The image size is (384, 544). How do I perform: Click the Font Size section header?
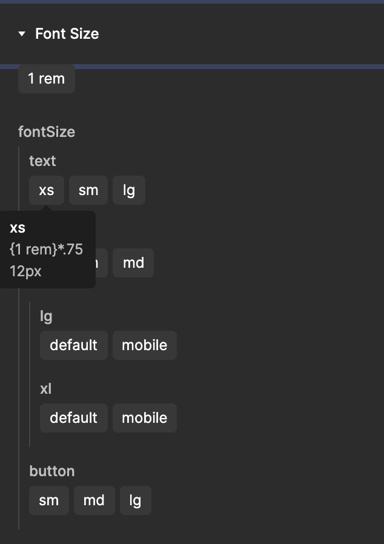pos(67,34)
